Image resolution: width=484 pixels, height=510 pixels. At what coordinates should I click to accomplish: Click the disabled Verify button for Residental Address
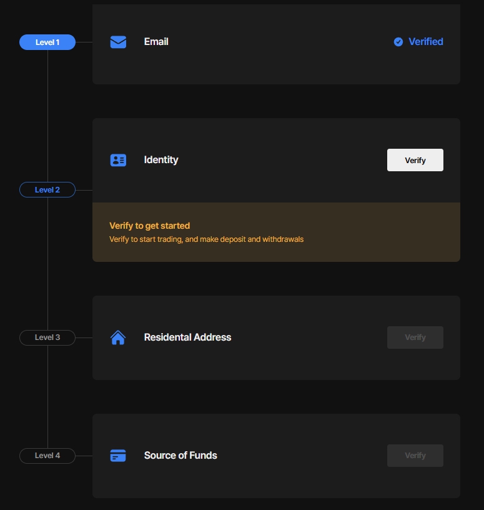click(x=415, y=337)
